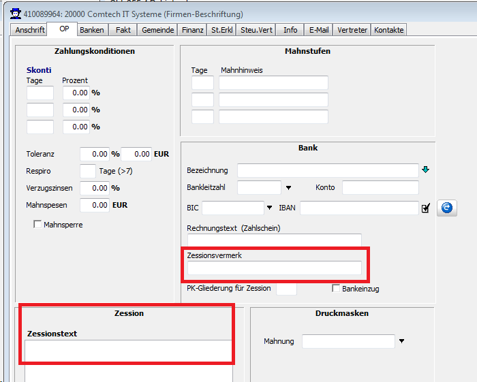Open the Mahnung print mask dropdown
Viewport: 477px width, 382px height.
pos(402,341)
